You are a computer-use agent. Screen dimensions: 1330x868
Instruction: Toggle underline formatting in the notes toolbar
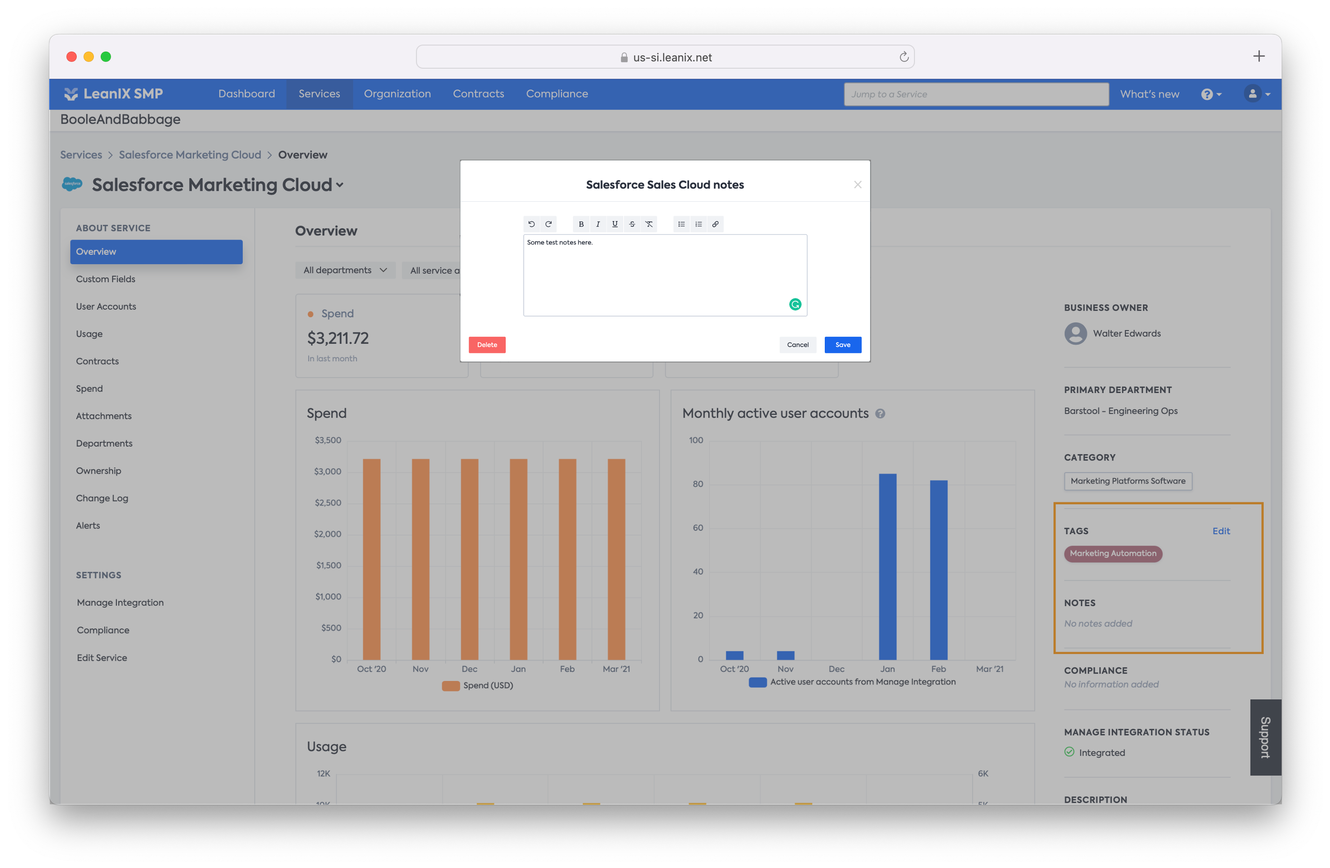coord(615,224)
